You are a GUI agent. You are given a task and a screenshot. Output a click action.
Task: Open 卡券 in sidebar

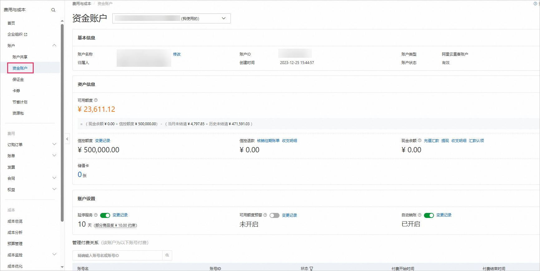(x=16, y=91)
